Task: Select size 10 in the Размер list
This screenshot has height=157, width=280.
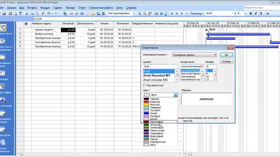Action: 209,77
